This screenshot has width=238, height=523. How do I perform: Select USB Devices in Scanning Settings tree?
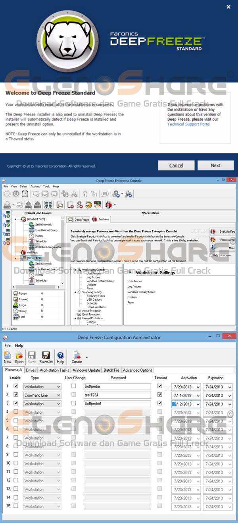coord(94,299)
